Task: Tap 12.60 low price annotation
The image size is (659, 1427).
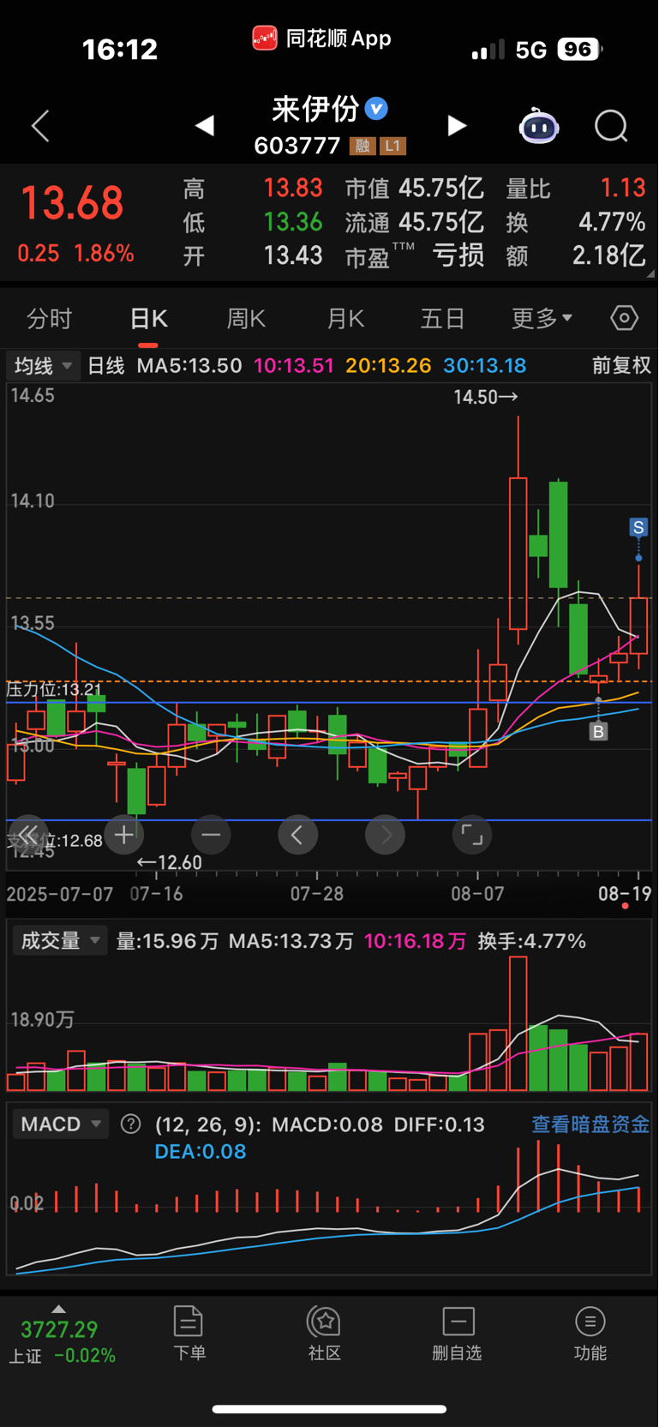Action: coord(170,863)
